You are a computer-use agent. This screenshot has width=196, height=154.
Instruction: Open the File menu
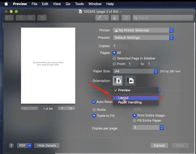click(x=34, y=4)
